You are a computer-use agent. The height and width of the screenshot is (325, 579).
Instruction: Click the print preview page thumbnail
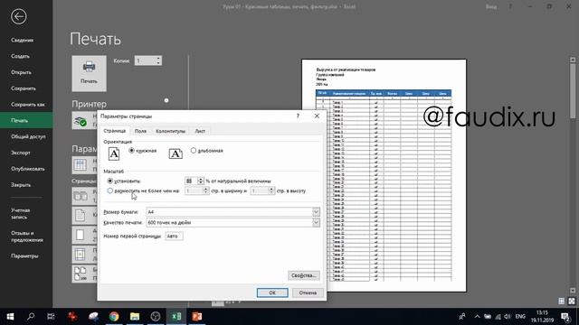pyautogui.click(x=384, y=175)
